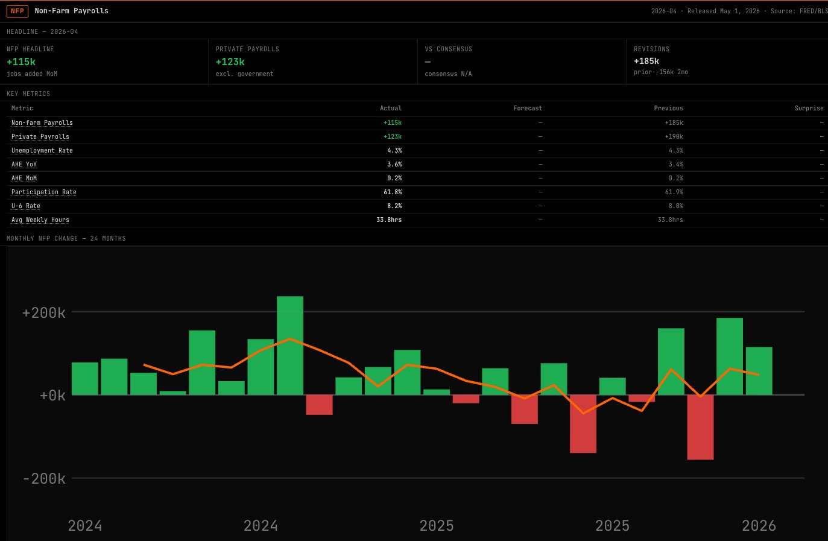The image size is (828, 541).
Task: Click the Released May 1, 2026 text
Action: [x=724, y=11]
